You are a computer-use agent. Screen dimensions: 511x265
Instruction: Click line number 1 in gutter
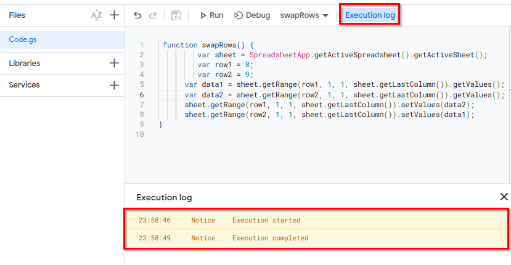142,45
